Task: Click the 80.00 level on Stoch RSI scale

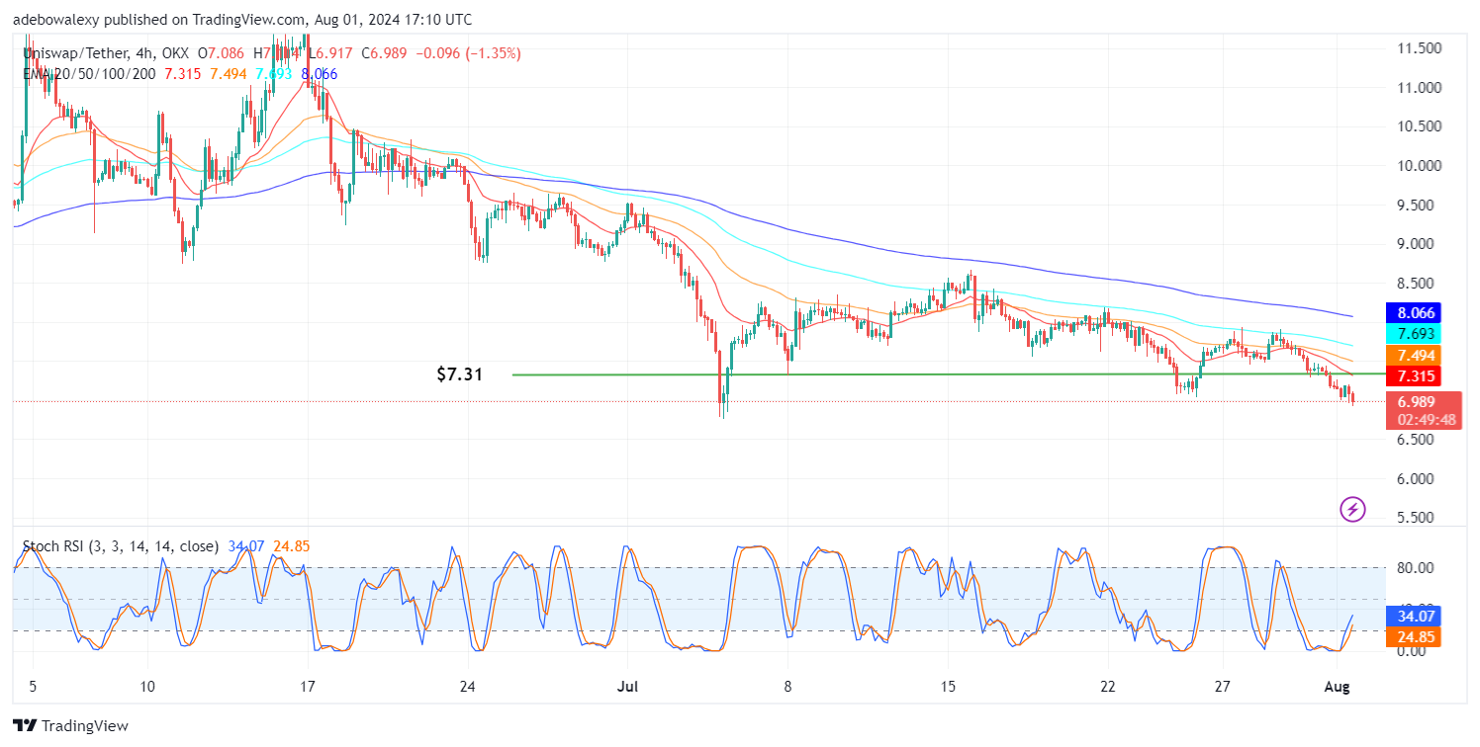Action: (1417, 568)
